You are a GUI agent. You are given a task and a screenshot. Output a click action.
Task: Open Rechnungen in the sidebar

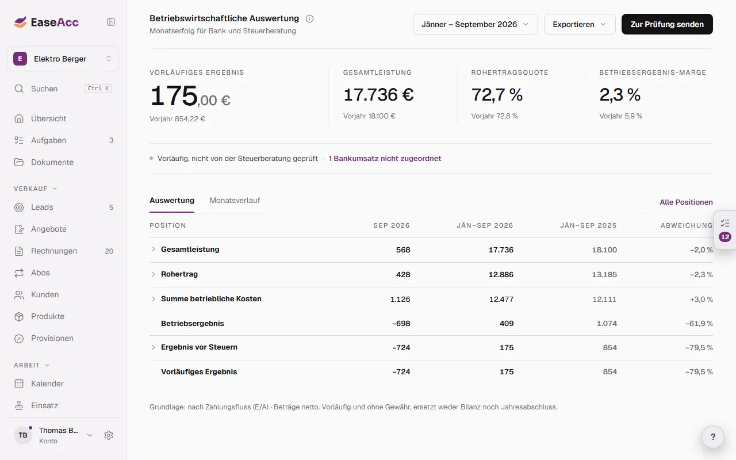63,251
